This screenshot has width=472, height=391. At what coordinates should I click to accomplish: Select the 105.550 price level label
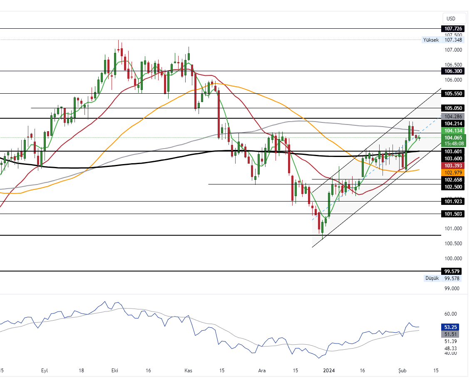[x=453, y=94]
